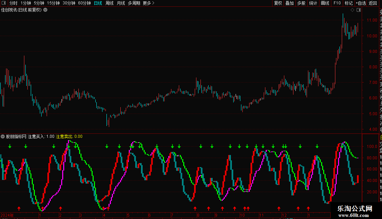
Task: Click the 注意买入: 1.00 value
Action: (41, 136)
